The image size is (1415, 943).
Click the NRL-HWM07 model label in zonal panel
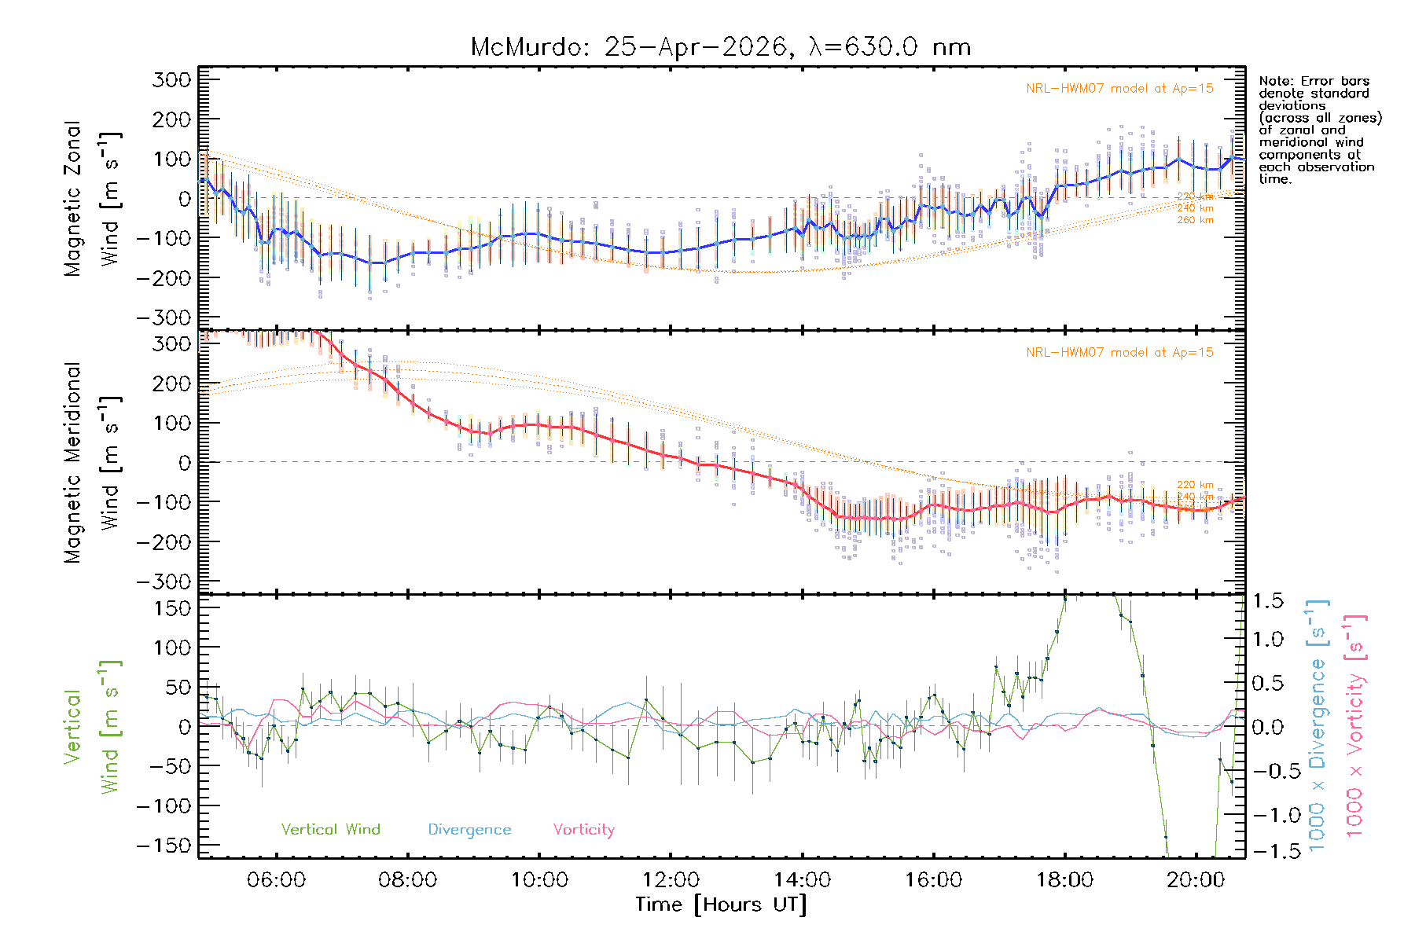click(1119, 88)
